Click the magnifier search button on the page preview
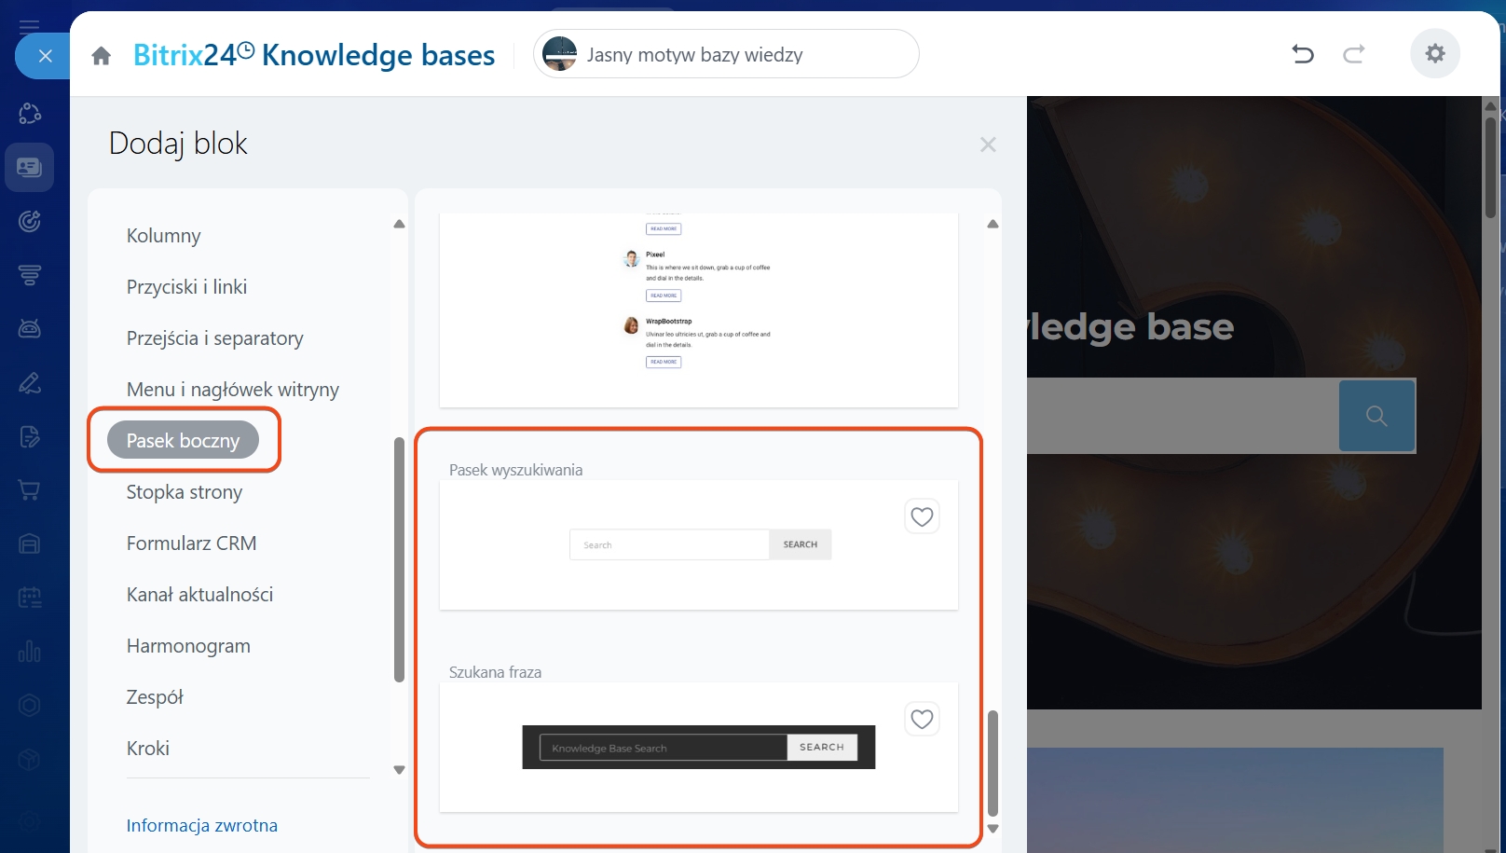Image resolution: width=1506 pixels, height=853 pixels. click(1376, 416)
